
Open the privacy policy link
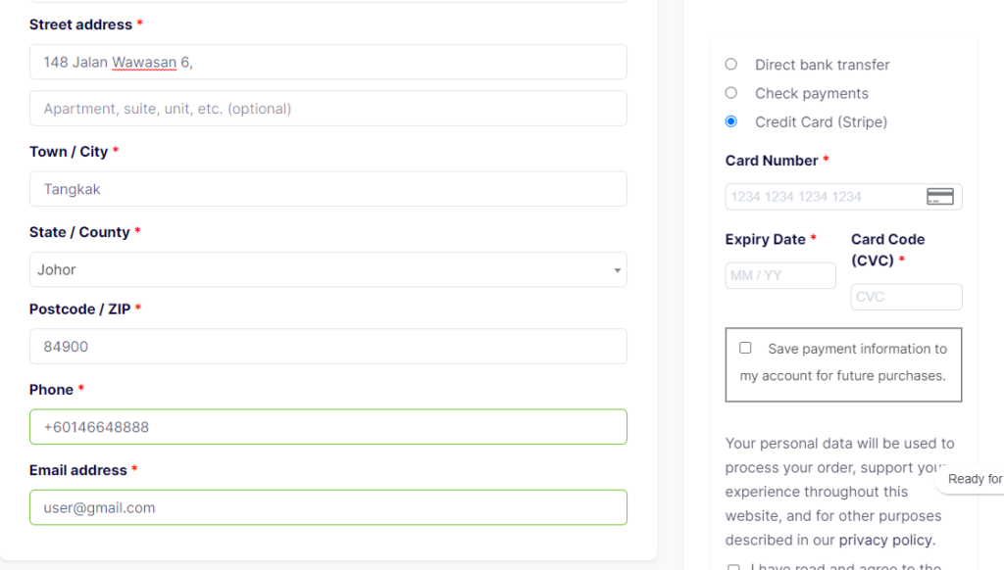886,540
